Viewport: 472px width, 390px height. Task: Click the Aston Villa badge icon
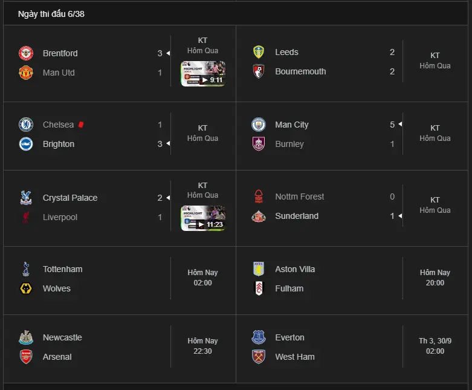point(259,269)
